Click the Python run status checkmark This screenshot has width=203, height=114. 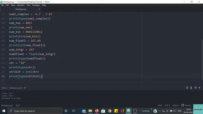pos(25,88)
